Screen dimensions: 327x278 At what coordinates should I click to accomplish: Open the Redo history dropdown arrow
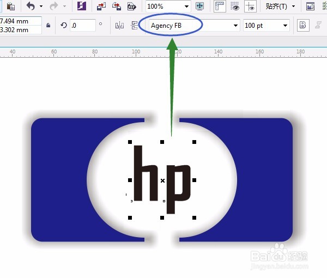pos(64,6)
